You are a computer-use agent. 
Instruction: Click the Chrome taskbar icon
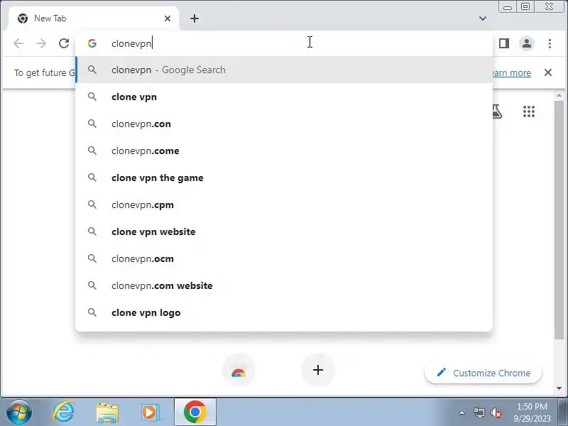(x=195, y=413)
